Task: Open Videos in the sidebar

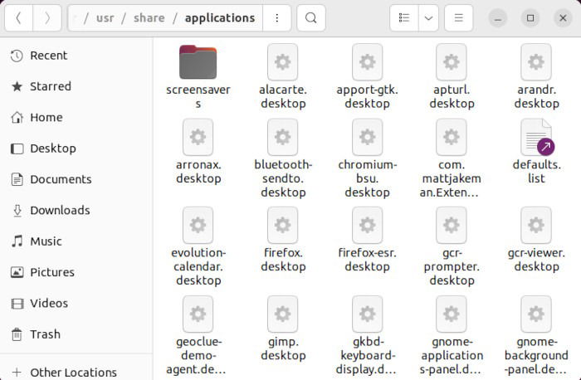Action: tap(76, 304)
